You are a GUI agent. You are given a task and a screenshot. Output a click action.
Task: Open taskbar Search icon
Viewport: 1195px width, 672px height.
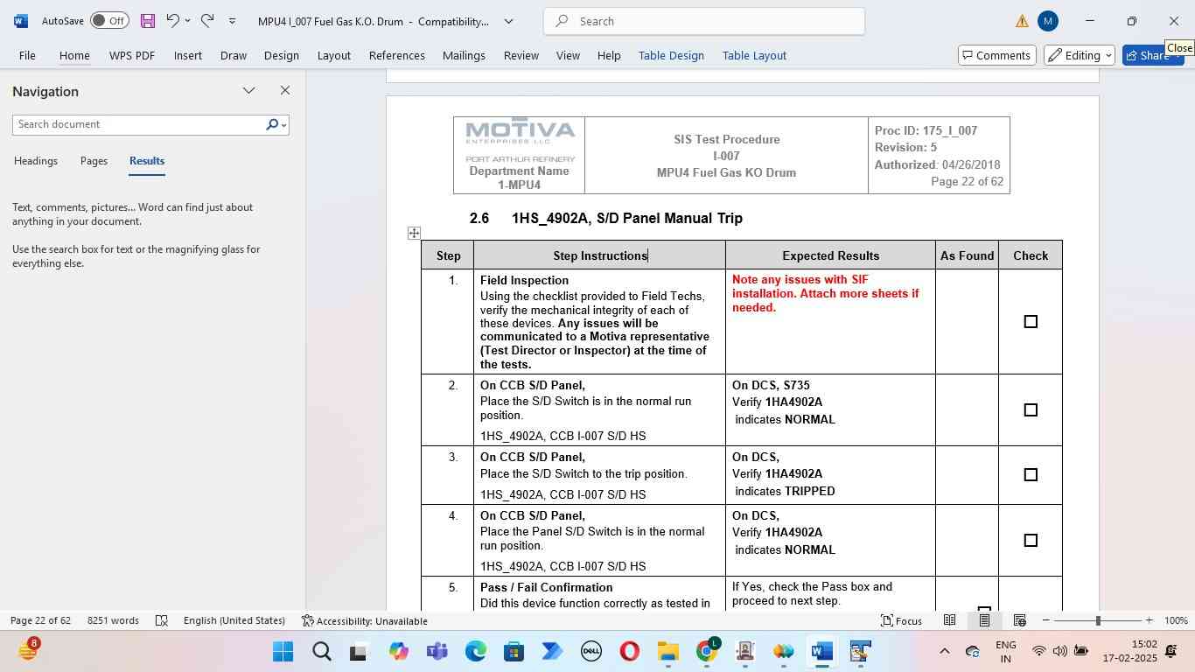(321, 652)
